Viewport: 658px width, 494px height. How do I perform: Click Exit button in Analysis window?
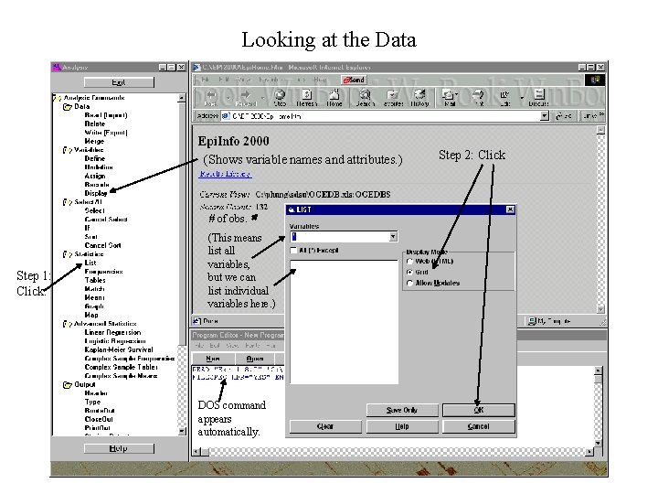[x=119, y=82]
